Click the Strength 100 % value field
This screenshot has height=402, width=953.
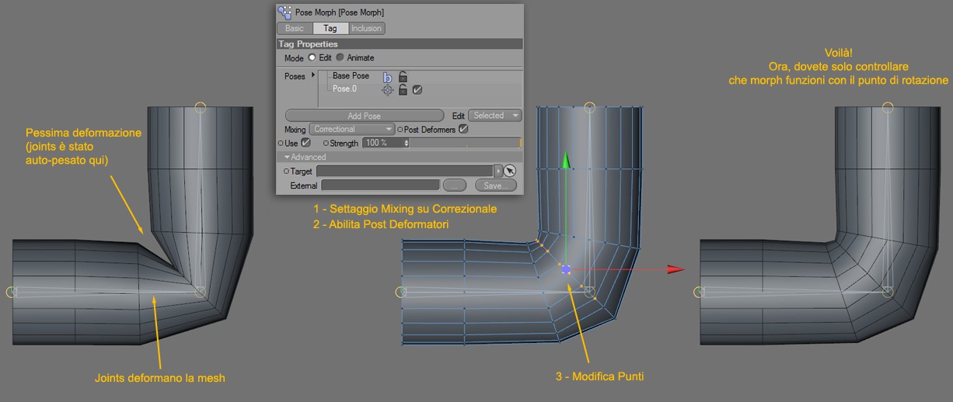[x=384, y=143]
